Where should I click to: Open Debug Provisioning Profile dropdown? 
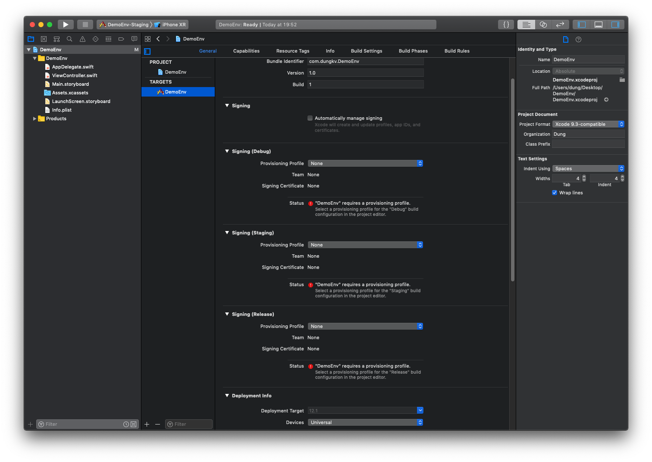click(365, 163)
